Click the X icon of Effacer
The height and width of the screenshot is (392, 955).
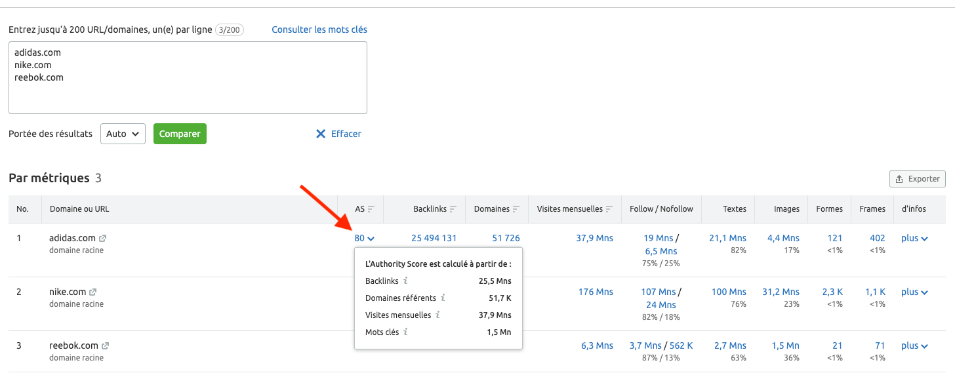click(x=321, y=134)
